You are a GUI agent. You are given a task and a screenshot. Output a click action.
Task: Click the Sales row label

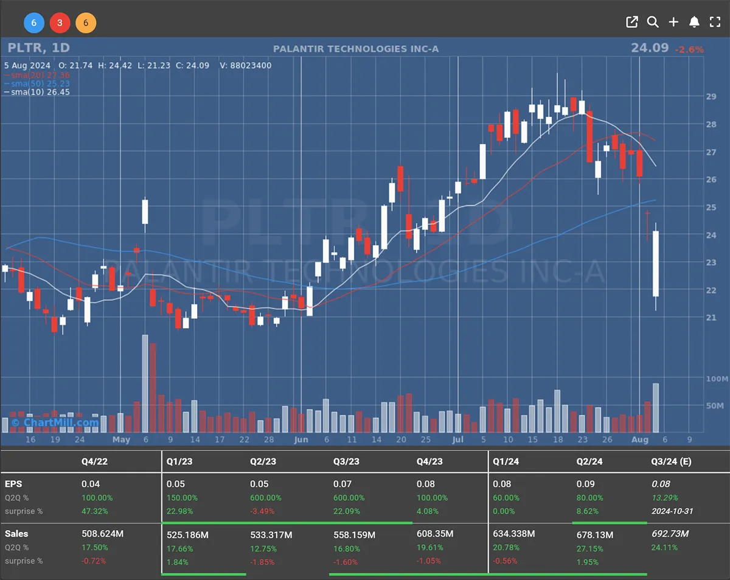coord(16,534)
